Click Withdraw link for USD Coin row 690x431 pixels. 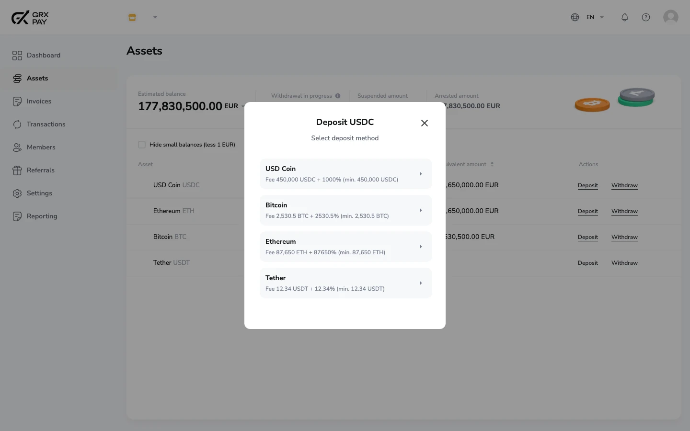click(624, 185)
